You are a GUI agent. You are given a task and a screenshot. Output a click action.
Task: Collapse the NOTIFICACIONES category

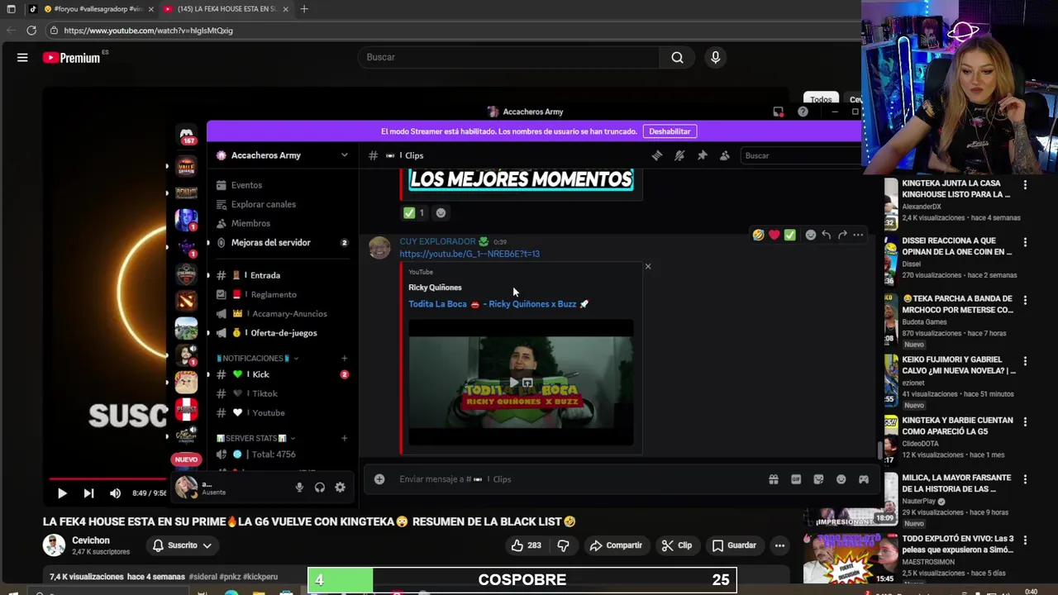pyautogui.click(x=257, y=358)
